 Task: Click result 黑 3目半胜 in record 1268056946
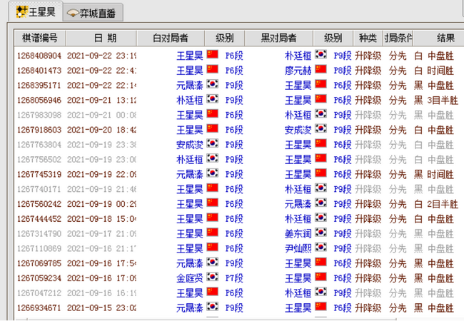click(x=436, y=100)
